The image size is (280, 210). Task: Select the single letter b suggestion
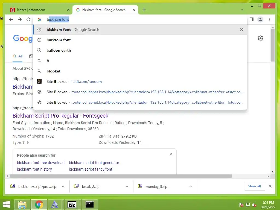click(140, 61)
